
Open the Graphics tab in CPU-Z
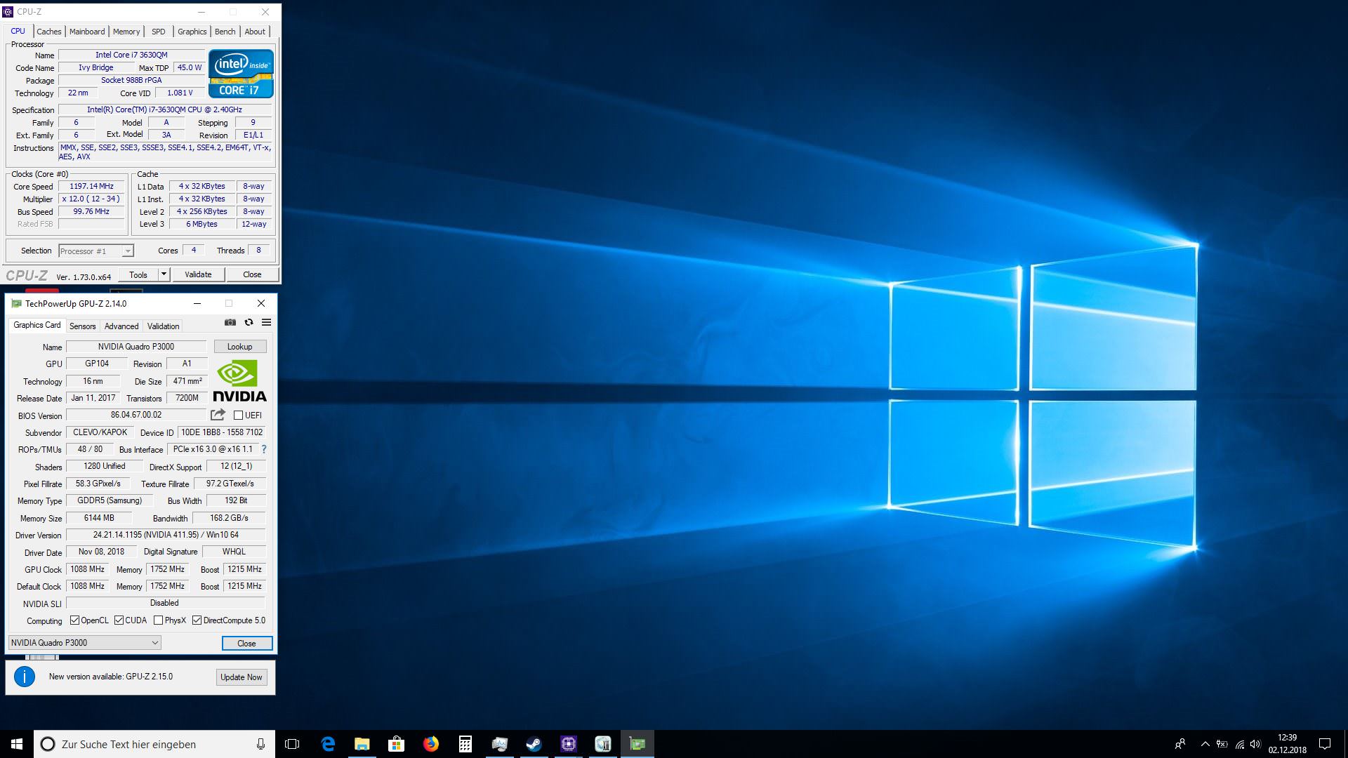192,32
